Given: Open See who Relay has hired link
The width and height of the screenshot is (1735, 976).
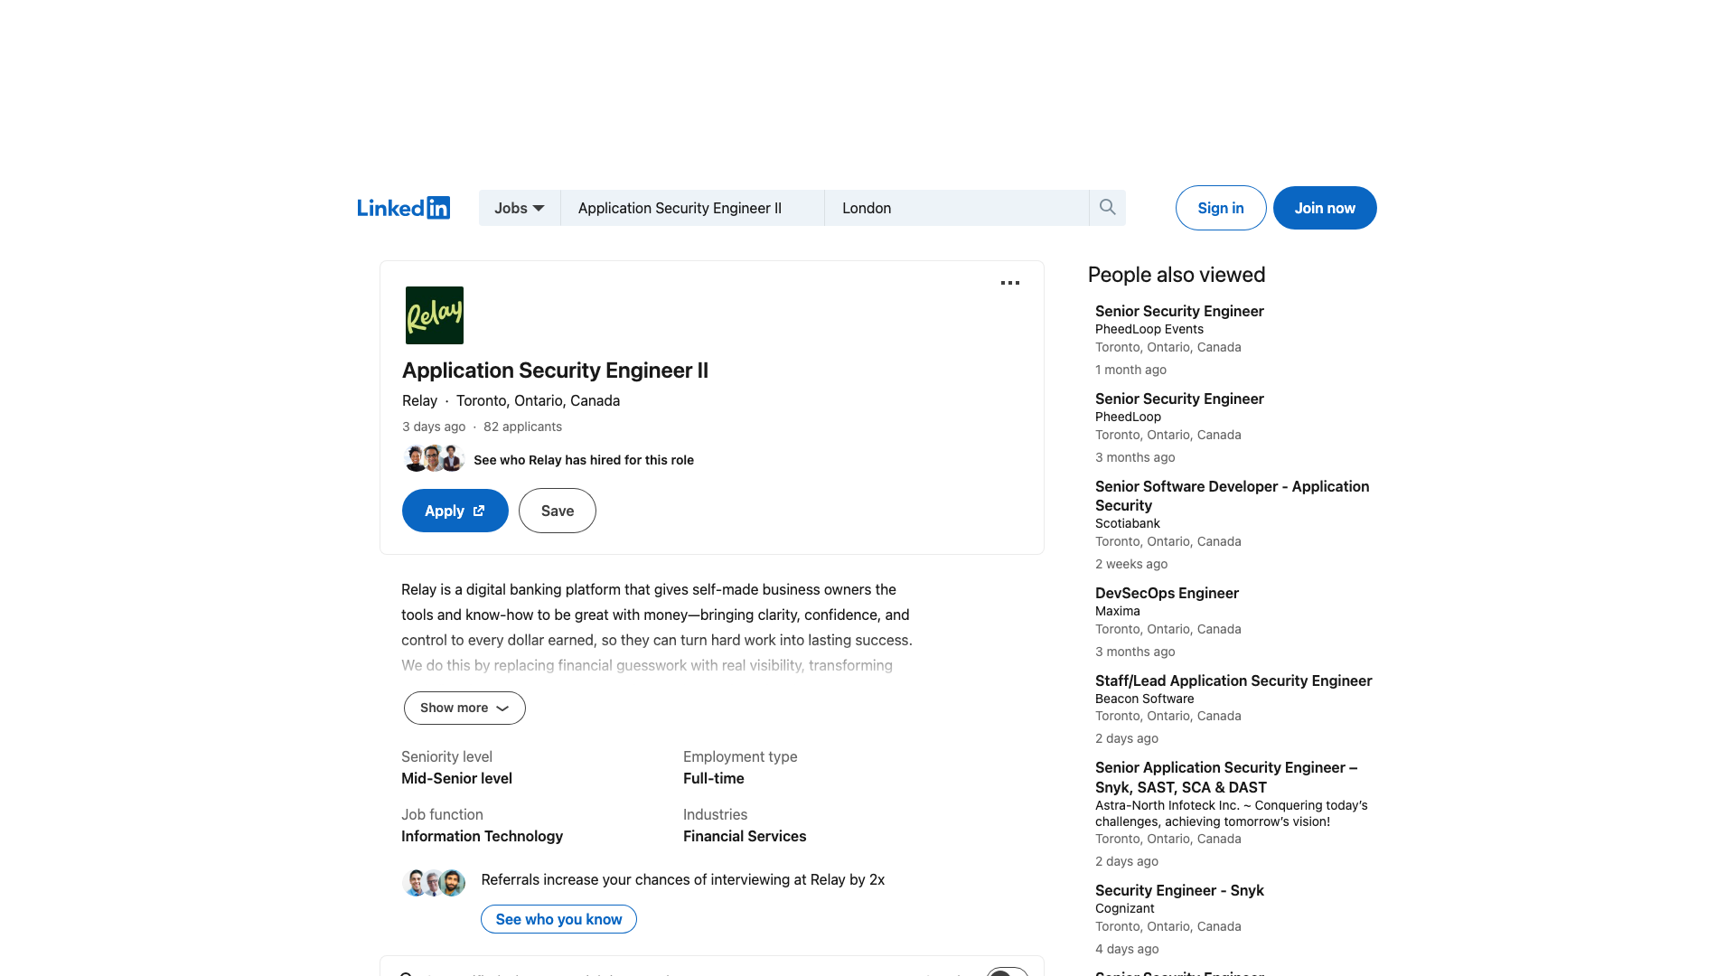Looking at the screenshot, I should 584,460.
